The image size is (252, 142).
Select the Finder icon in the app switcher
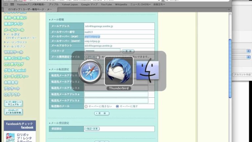point(148,71)
